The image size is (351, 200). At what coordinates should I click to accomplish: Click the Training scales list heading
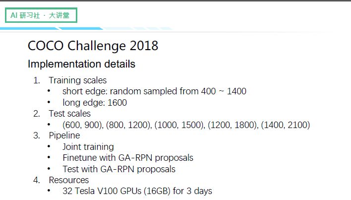pyautogui.click(x=77, y=80)
